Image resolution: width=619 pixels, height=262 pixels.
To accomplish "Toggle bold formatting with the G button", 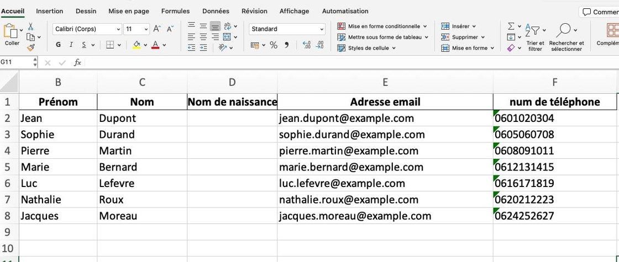I will tap(59, 45).
